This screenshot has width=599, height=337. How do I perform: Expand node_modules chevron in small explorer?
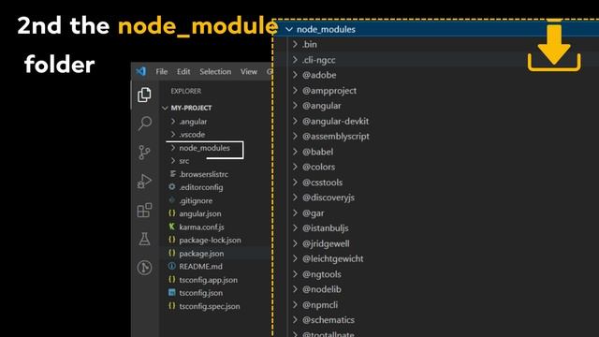173,148
